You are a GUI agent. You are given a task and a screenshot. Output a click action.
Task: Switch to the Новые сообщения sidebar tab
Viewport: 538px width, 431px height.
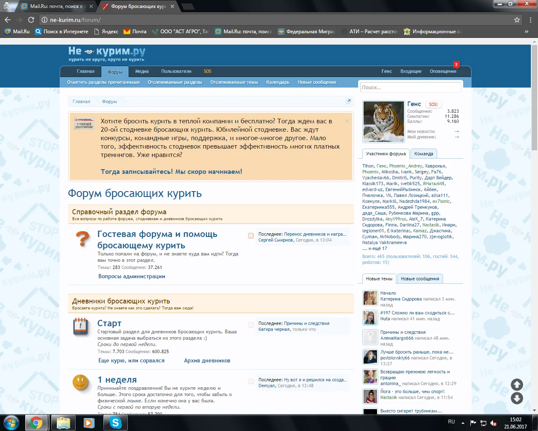(x=419, y=279)
